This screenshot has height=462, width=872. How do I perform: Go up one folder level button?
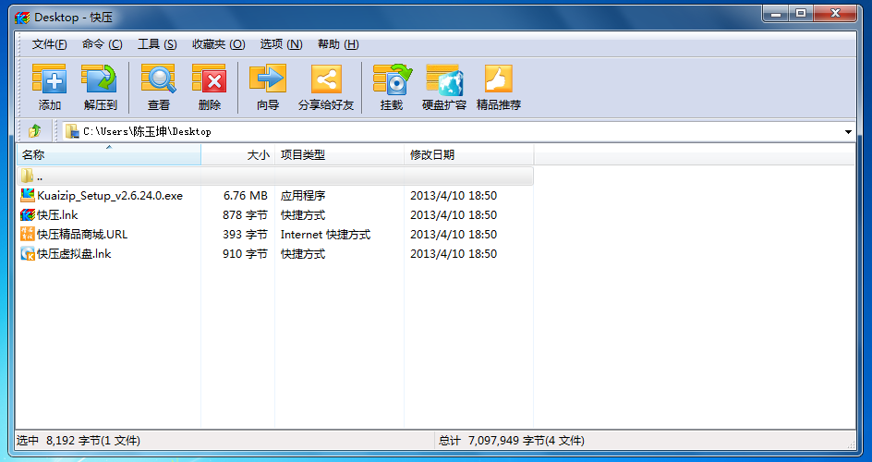(x=35, y=131)
